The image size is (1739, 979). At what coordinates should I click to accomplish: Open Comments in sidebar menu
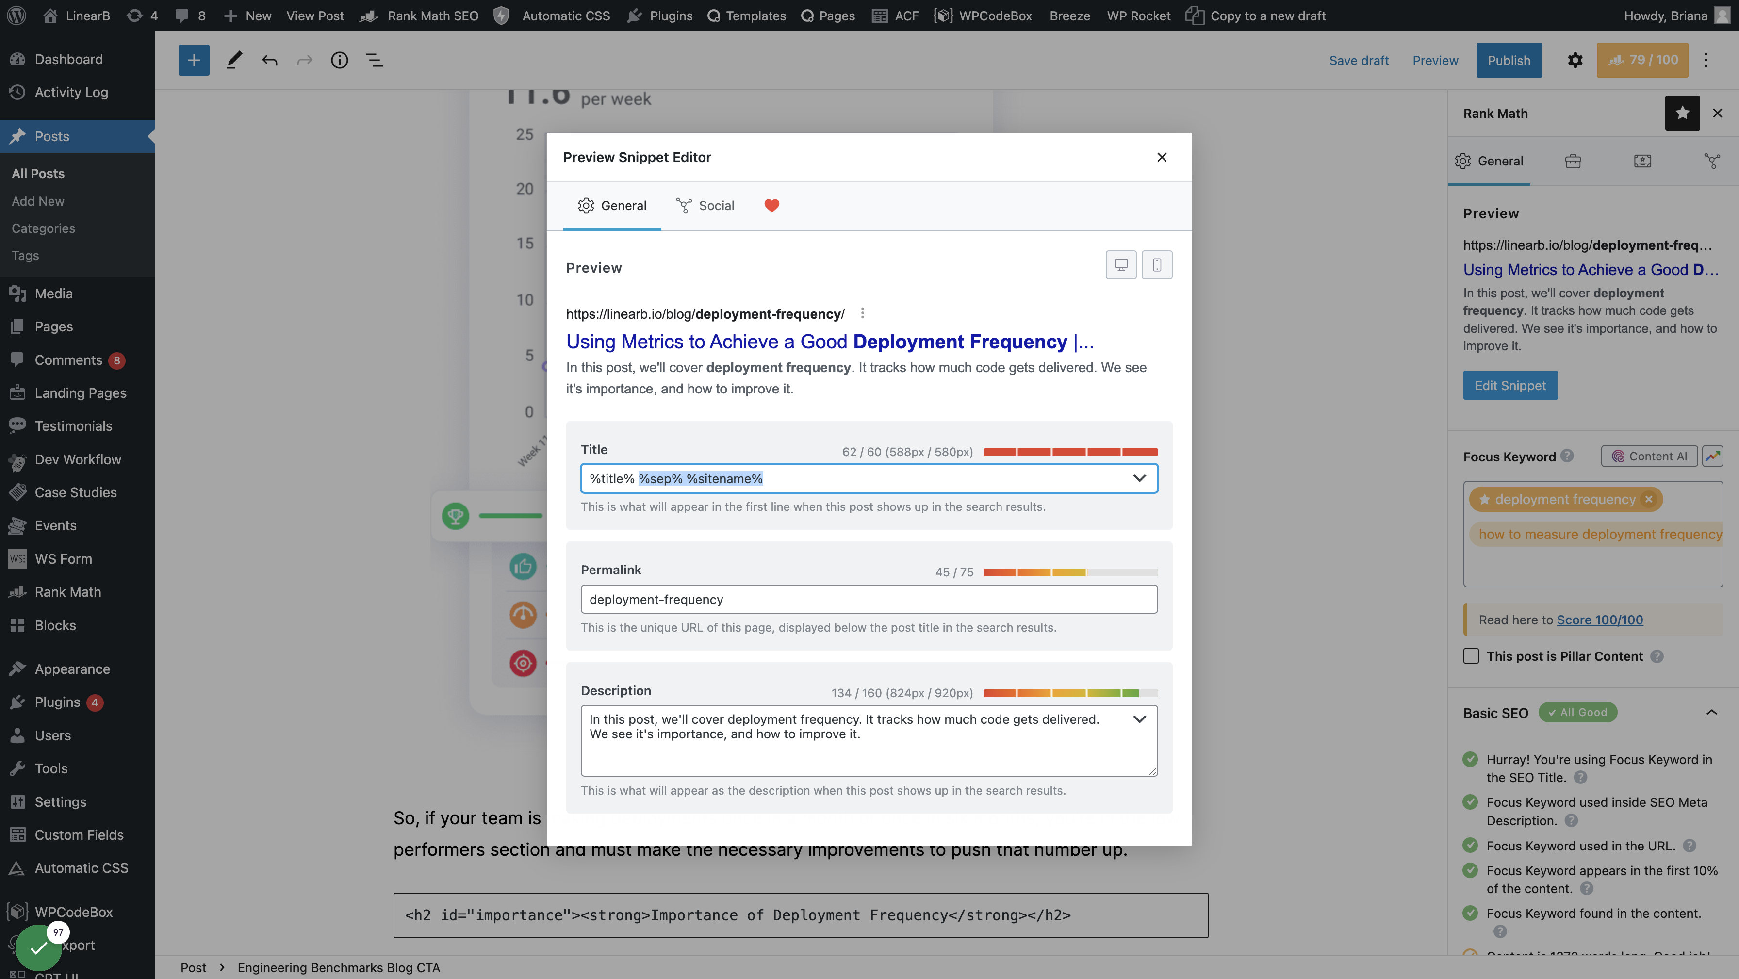coord(68,360)
